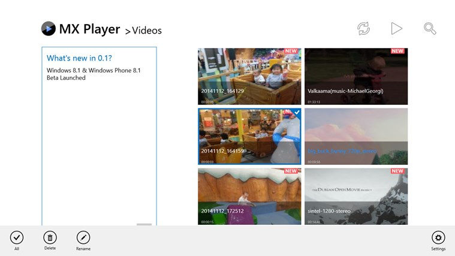
Task: Refresh the video list
Action: 363,28
